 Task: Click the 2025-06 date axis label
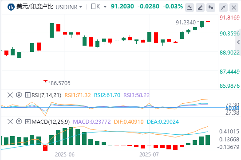click(x=65, y=155)
